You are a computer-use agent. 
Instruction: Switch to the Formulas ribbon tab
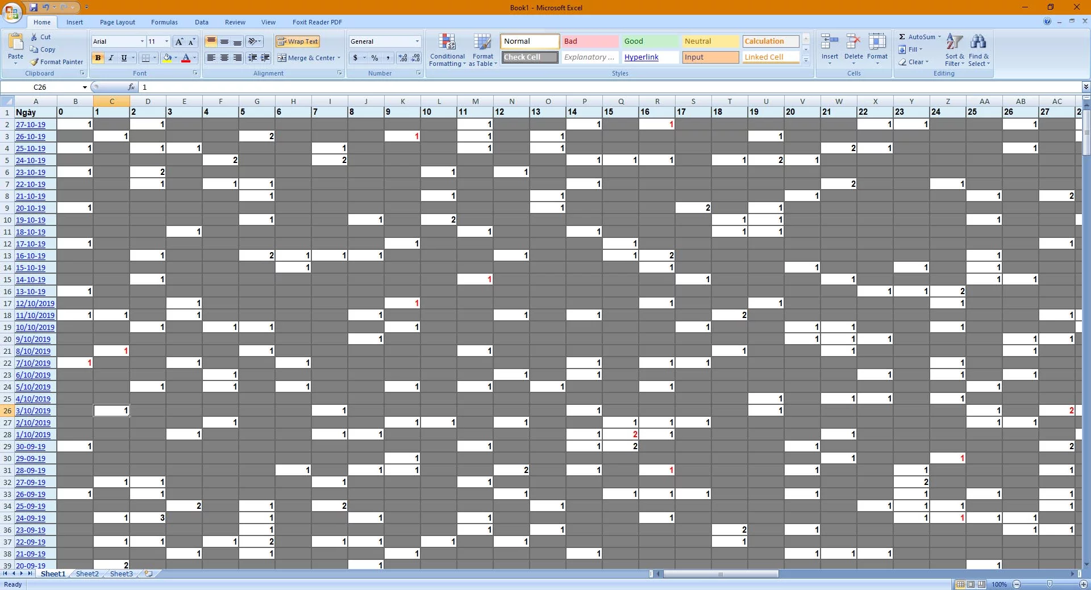(x=164, y=22)
